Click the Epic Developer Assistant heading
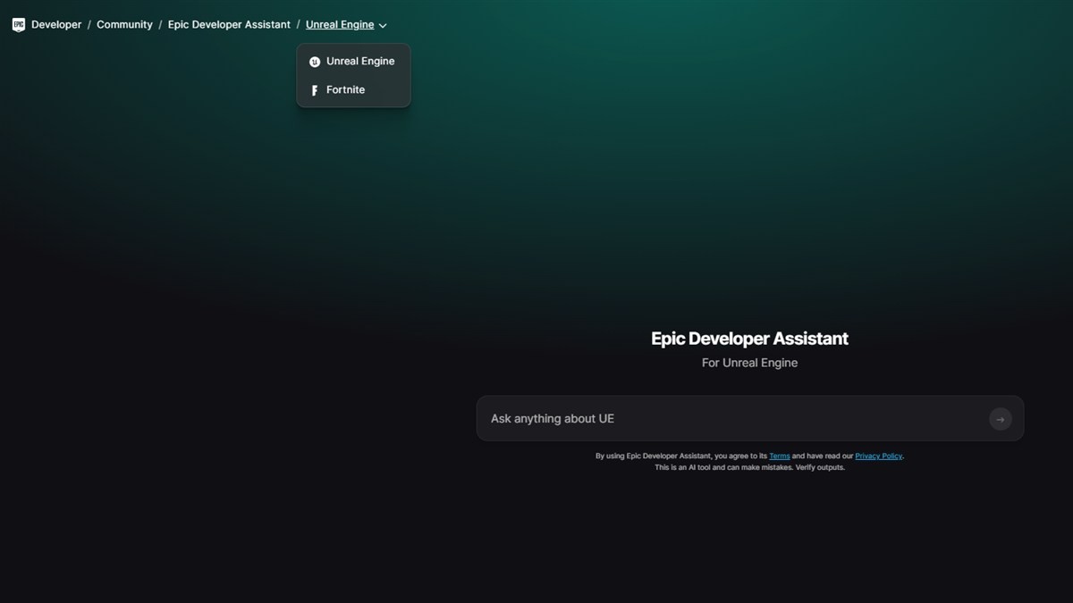The image size is (1073, 603). click(x=749, y=339)
